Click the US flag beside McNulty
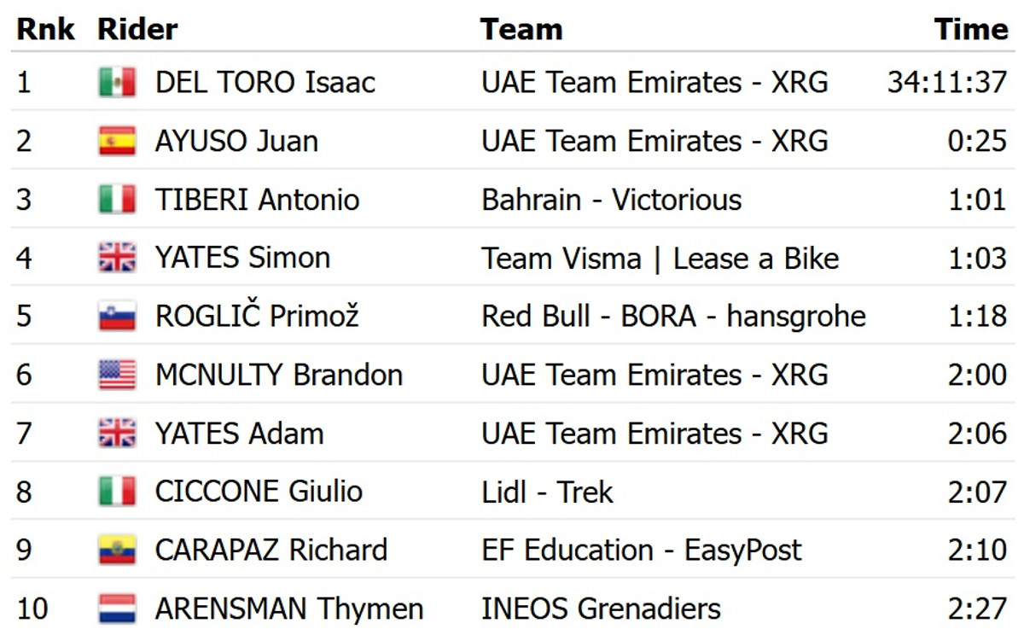 (117, 376)
